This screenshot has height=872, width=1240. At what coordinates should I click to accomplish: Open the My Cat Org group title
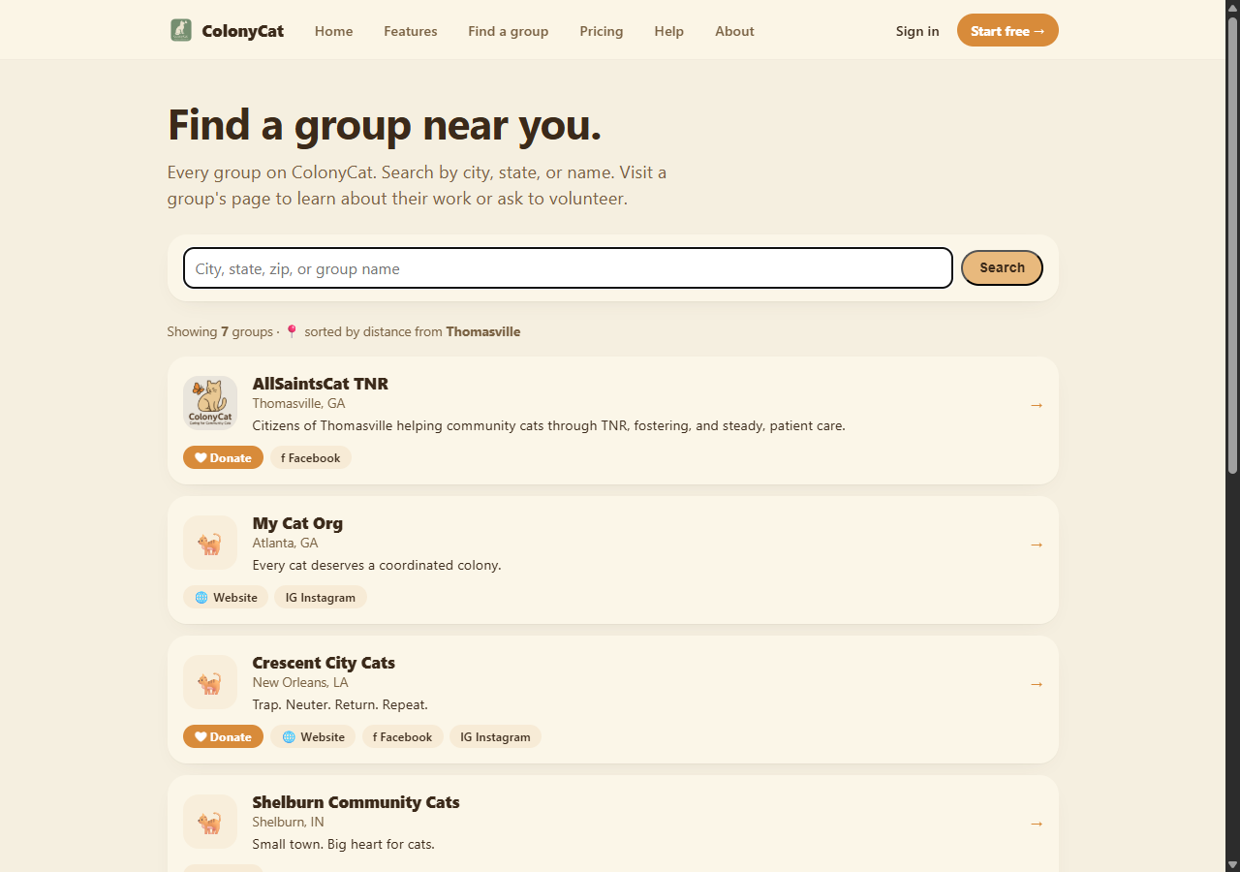click(x=297, y=523)
